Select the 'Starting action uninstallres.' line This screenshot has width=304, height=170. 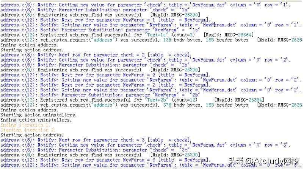coord(39,115)
